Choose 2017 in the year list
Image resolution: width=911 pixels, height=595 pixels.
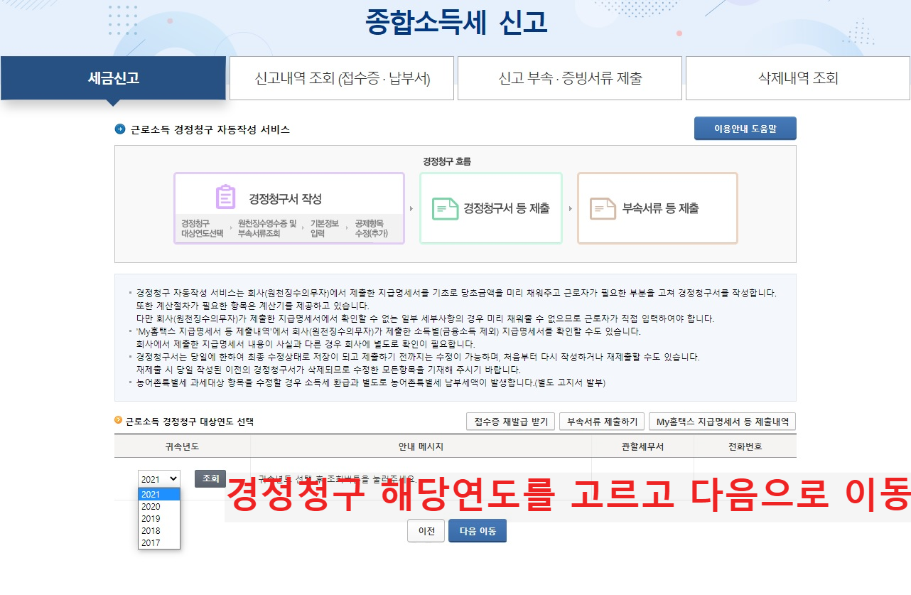click(159, 543)
